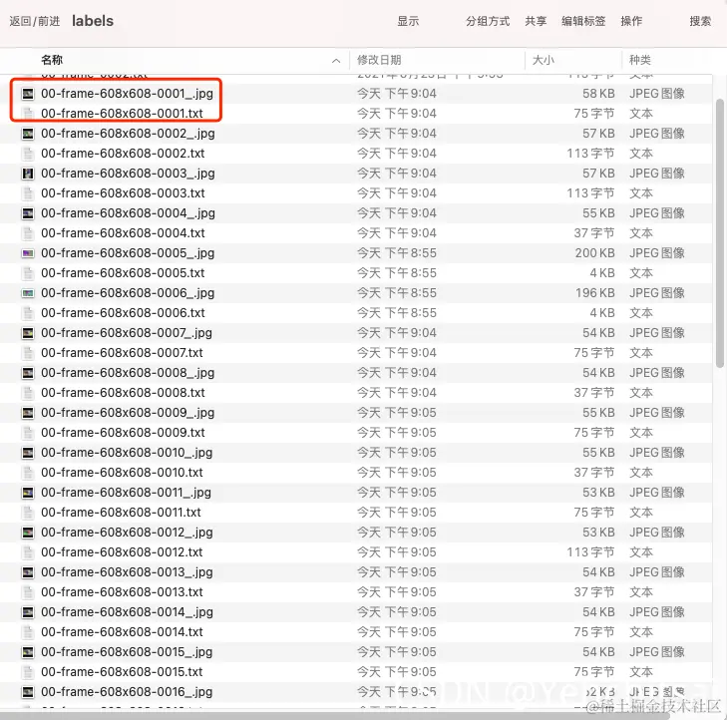Screen dimensions: 727x720
Task: Click the 00-frame-608x608-0008_.jpg thumbnail icon
Action: point(28,373)
